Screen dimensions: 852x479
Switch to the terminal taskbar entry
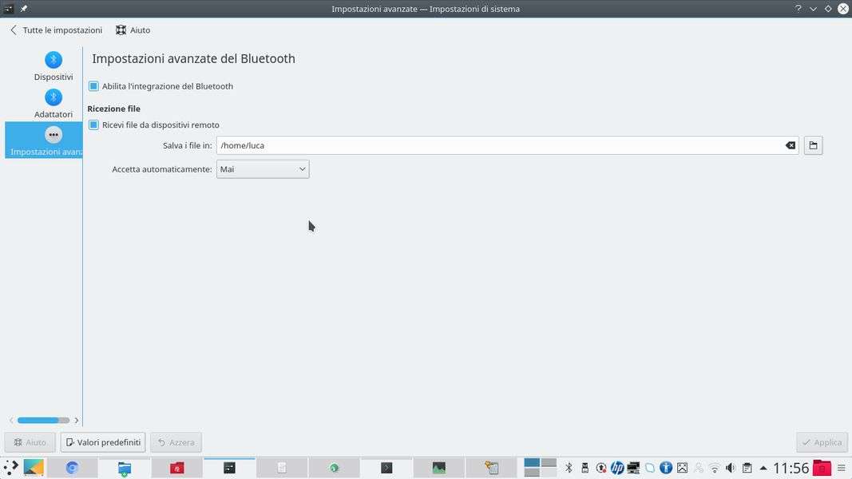click(386, 468)
